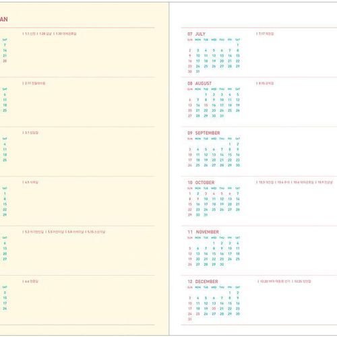The width and height of the screenshot is (337, 337).
Task: Click the SUN column header of July
Action: click(190, 40)
